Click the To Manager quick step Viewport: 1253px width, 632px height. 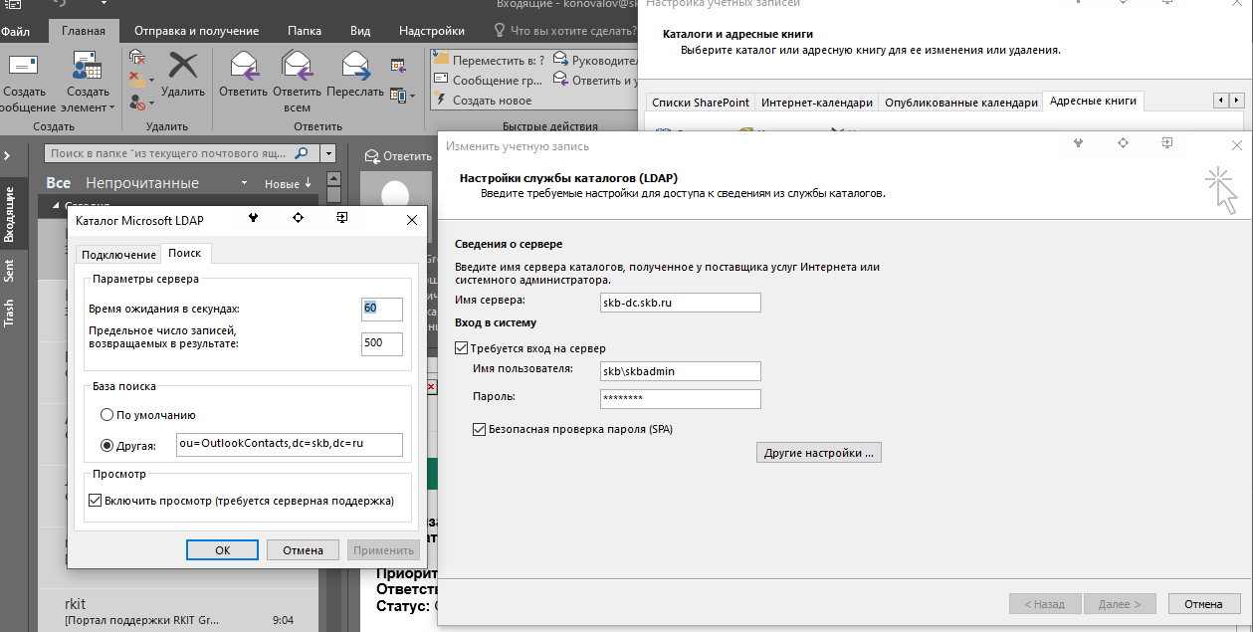click(596, 59)
